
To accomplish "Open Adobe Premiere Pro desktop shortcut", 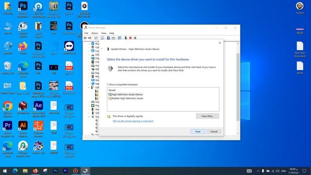I will pyautogui.click(x=8, y=129).
